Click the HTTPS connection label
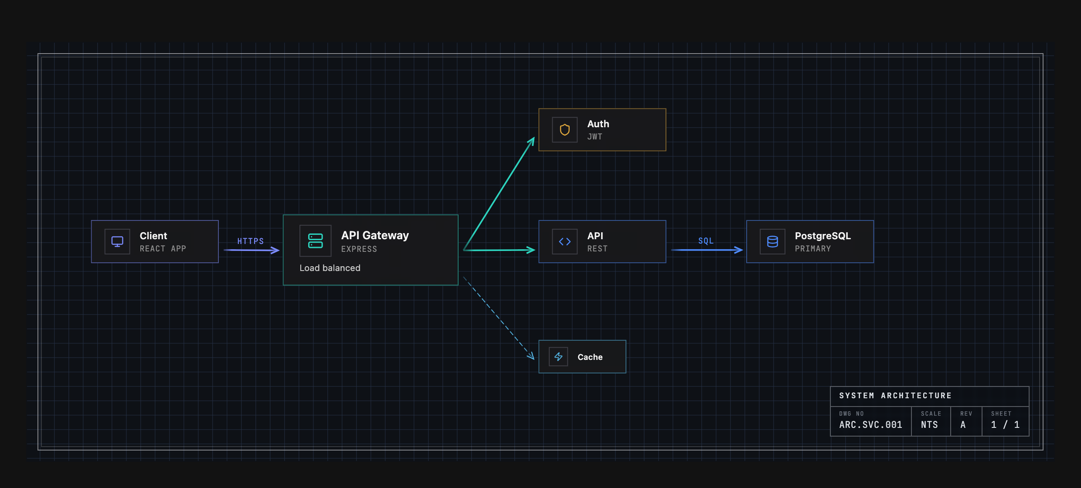 250,241
